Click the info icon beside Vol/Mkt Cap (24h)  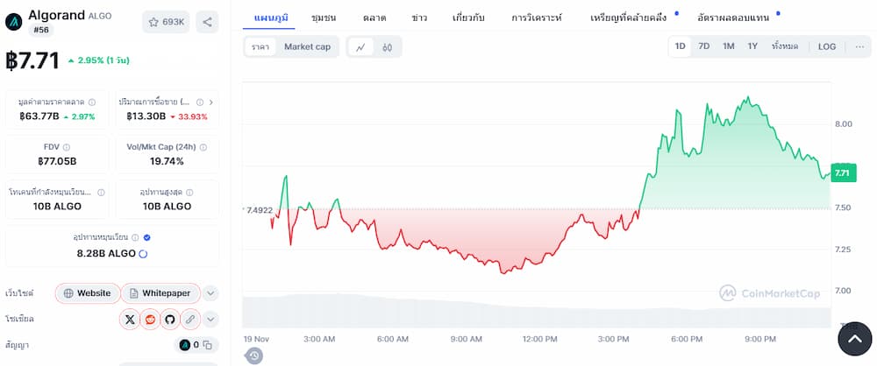click(x=203, y=147)
